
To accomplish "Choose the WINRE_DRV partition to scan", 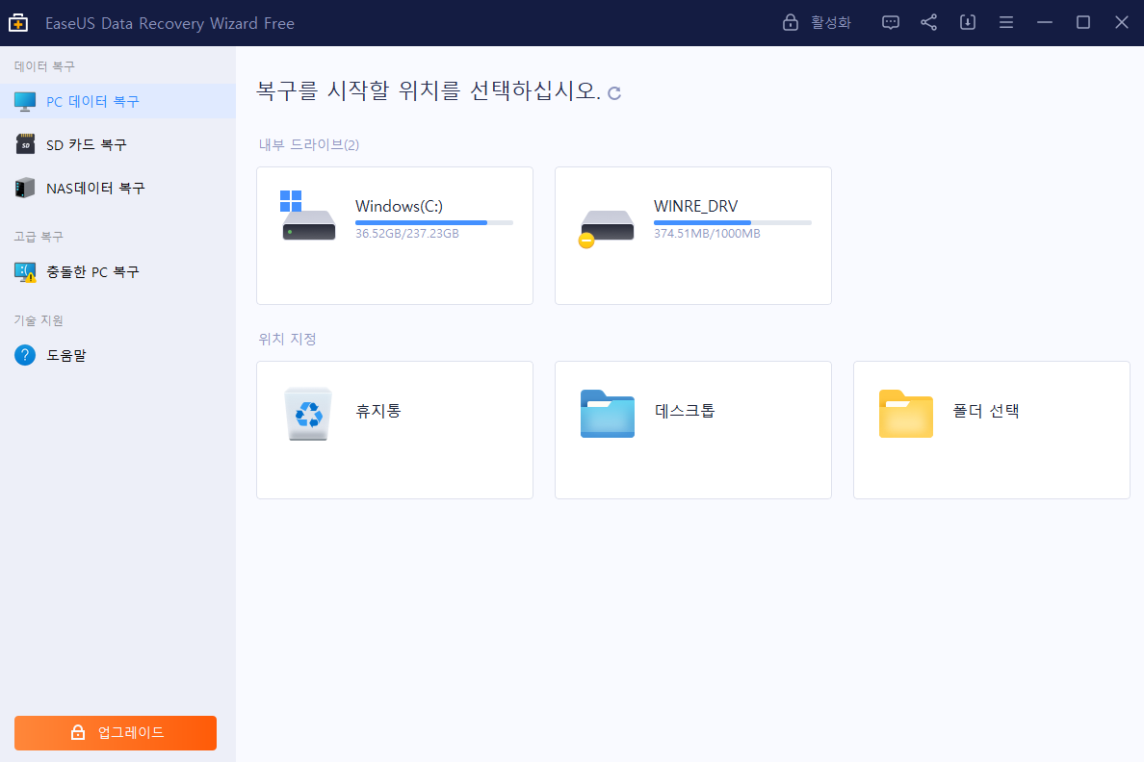I will pos(692,235).
